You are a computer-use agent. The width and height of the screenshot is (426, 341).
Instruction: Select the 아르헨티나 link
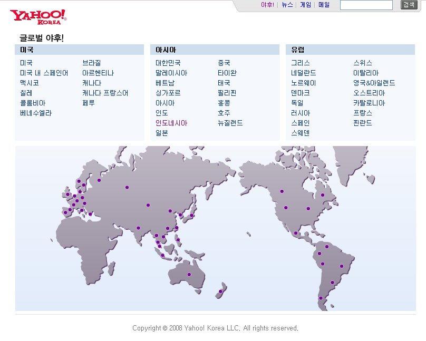[x=98, y=73]
